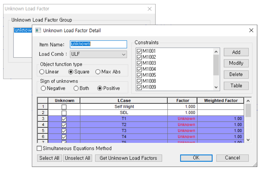Uncheck Unknown box for T2 row
Screen dimensions: 260x172
coord(64,125)
